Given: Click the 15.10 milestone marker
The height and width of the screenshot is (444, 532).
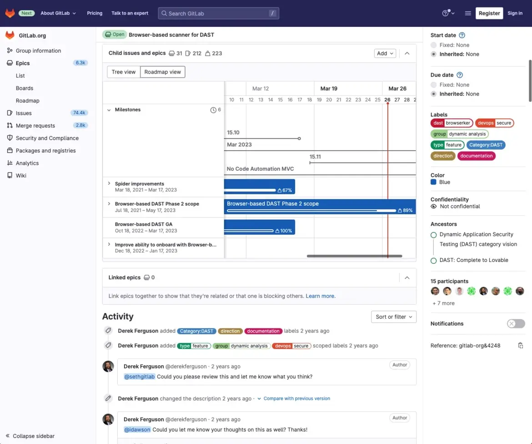Looking at the screenshot, I should pyautogui.click(x=299, y=138).
